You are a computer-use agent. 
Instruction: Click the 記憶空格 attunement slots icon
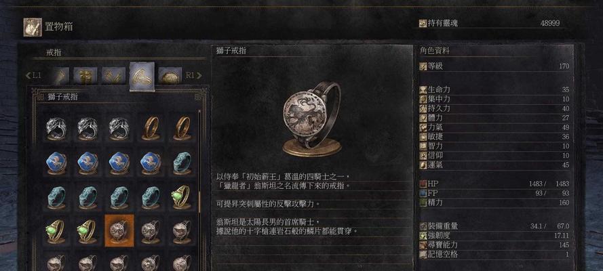pyautogui.click(x=423, y=254)
